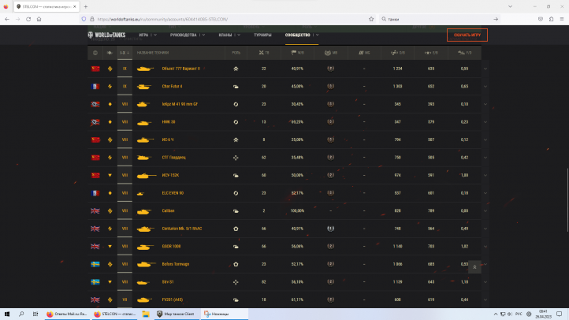Click the Скачать игру button

467,35
